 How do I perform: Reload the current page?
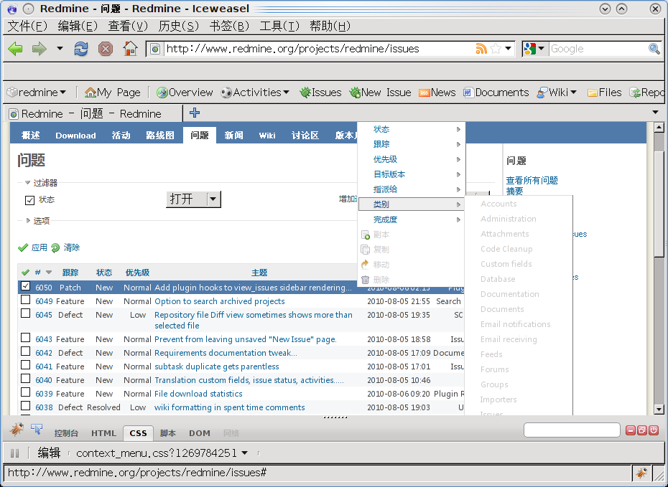click(81, 49)
